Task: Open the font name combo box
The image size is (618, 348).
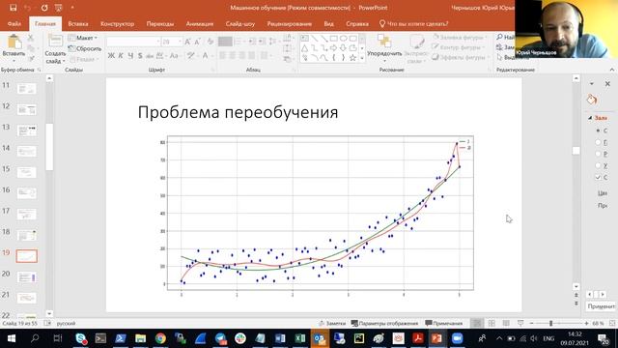Action: 133,42
